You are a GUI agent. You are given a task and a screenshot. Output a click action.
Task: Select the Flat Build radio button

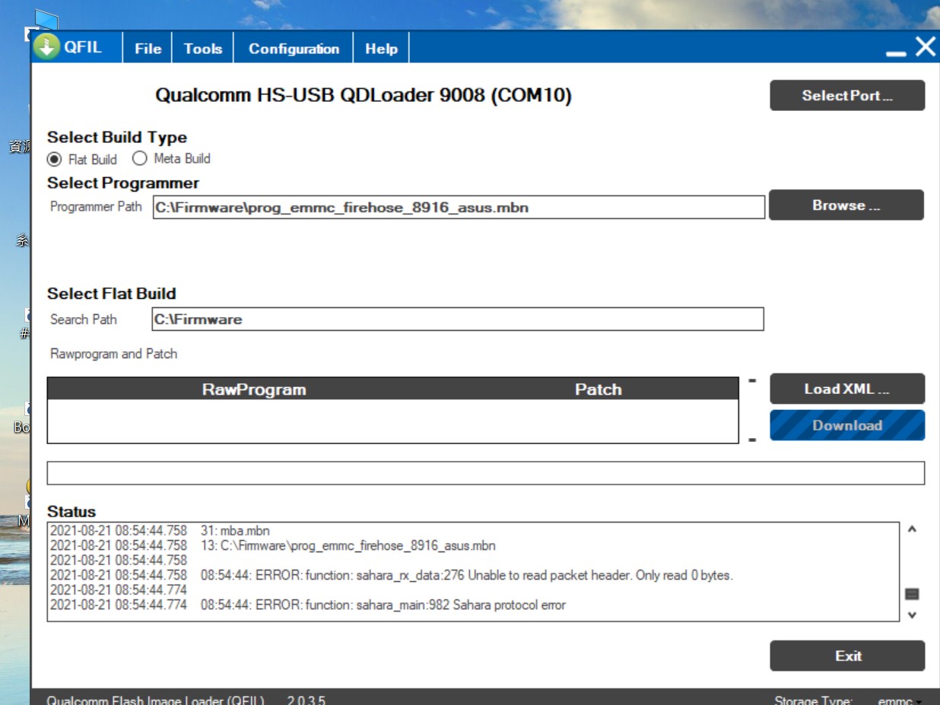click(x=54, y=160)
